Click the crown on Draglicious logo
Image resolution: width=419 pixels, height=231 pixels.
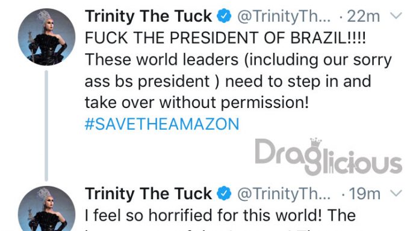pos(315,143)
